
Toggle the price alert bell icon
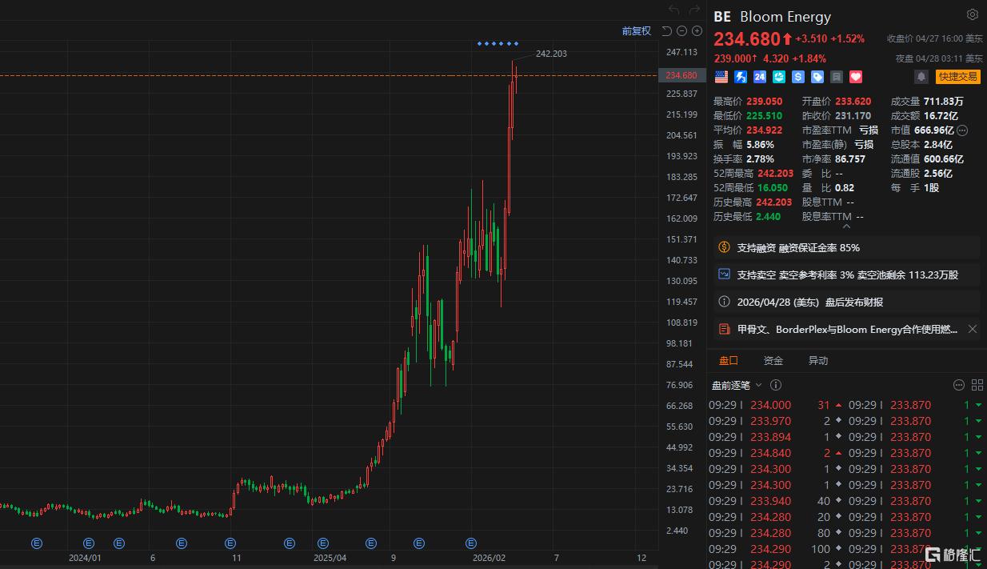pos(921,77)
